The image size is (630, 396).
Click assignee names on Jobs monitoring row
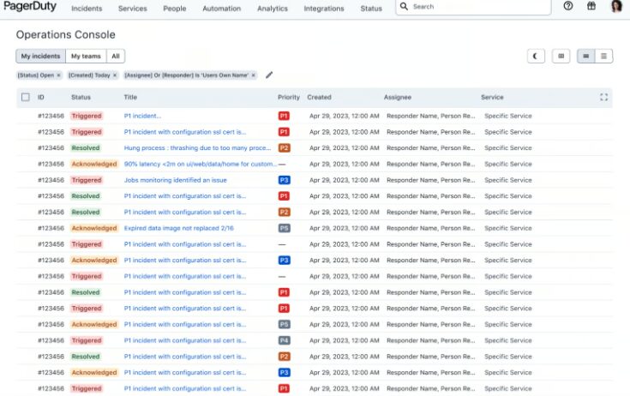[430, 180]
